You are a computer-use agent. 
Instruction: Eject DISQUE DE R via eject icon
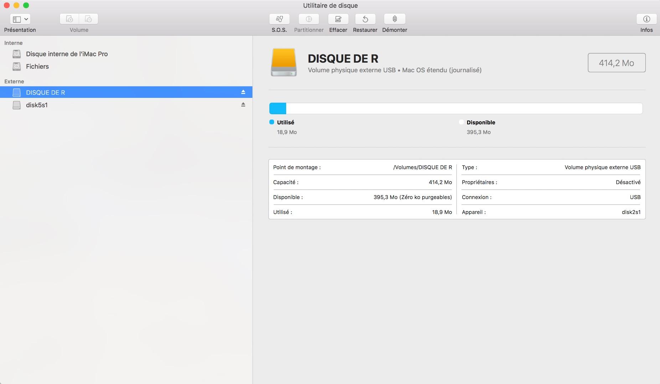click(243, 92)
